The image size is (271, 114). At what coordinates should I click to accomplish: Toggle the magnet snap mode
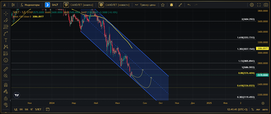pos(6,85)
